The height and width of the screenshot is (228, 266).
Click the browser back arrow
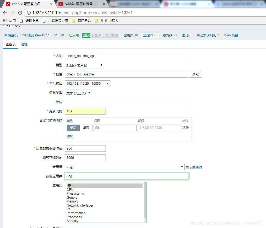coord(5,13)
